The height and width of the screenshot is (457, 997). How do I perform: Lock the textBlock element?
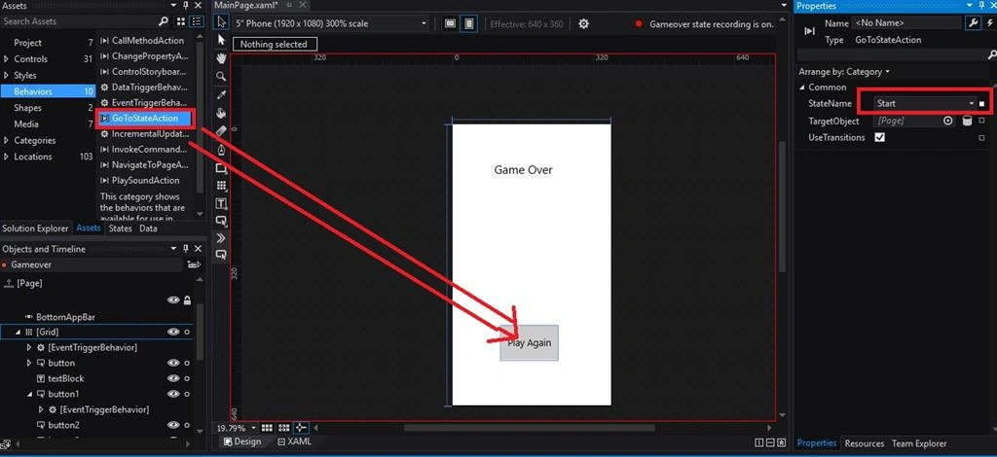point(187,378)
